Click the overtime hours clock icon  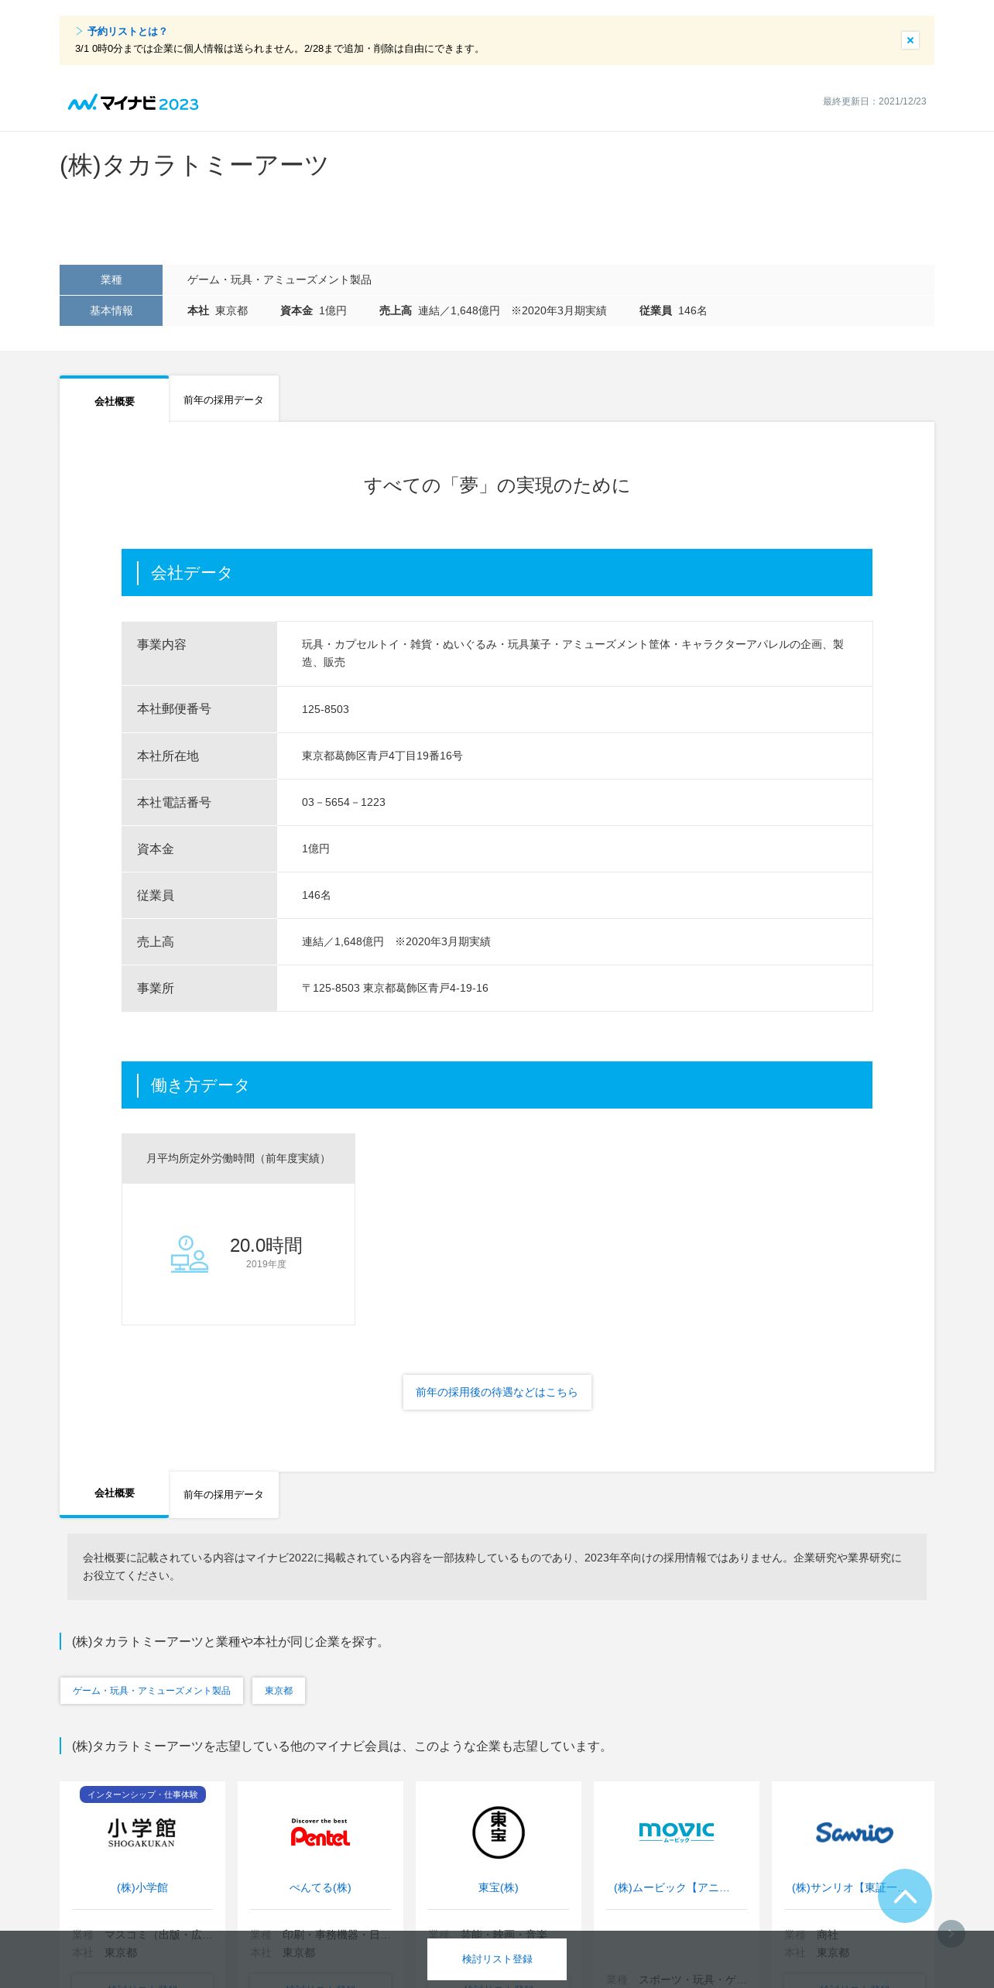[x=190, y=1254]
